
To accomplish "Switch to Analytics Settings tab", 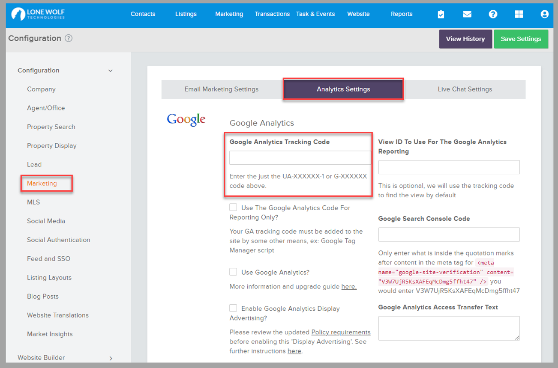I will (x=343, y=89).
